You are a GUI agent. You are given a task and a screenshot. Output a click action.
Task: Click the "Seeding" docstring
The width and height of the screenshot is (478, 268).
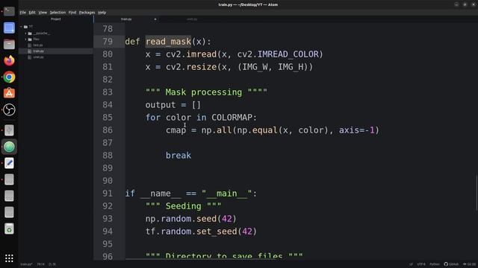(x=183, y=206)
